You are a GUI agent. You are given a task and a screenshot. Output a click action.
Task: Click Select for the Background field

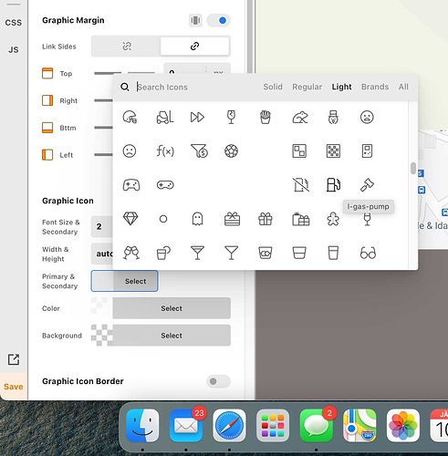[x=172, y=336]
